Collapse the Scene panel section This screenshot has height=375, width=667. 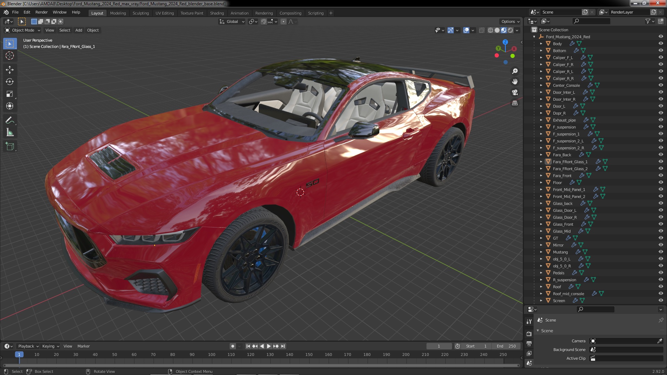pyautogui.click(x=538, y=331)
